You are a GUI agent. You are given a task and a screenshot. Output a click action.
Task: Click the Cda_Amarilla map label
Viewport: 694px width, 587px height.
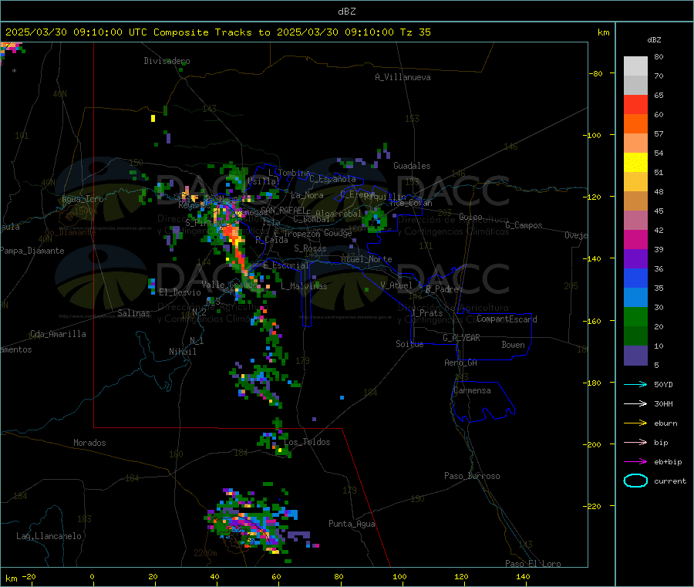tap(58, 334)
